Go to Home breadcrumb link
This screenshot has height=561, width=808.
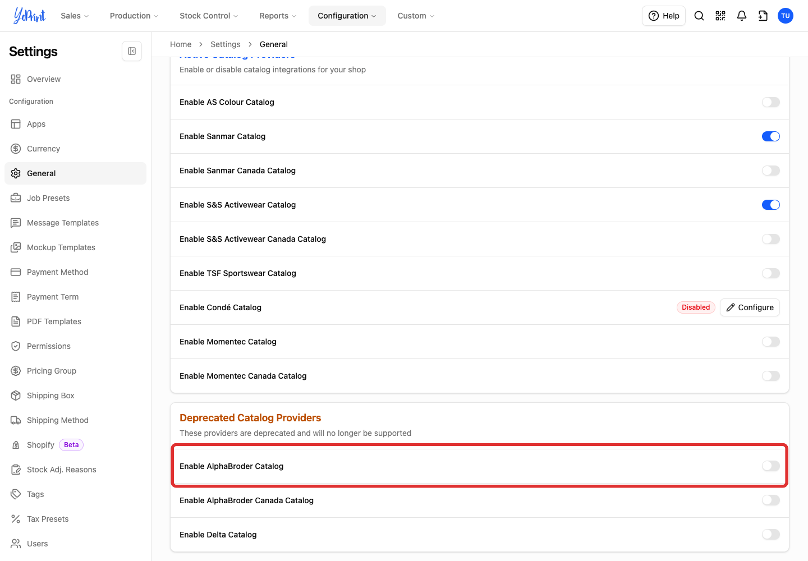click(181, 44)
